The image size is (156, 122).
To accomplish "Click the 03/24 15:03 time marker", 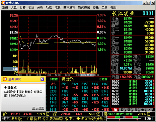I will click(87, 75).
